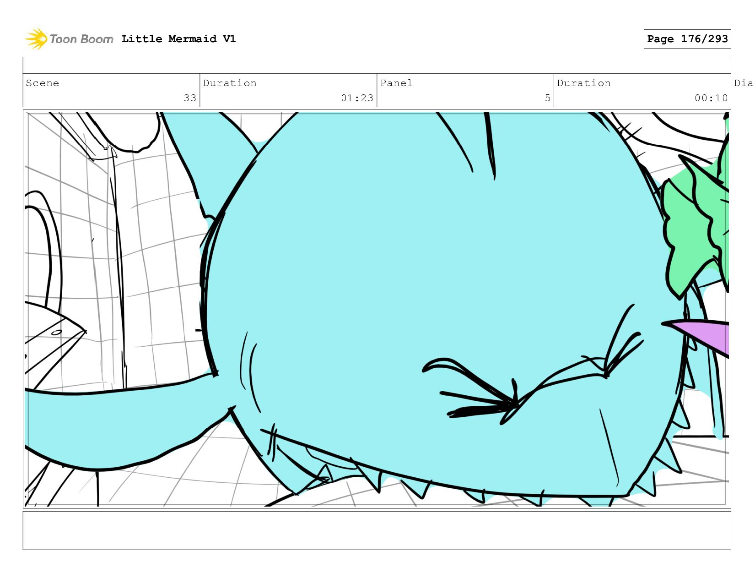Click the cut-off 'Dia' column header

pyautogui.click(x=744, y=83)
